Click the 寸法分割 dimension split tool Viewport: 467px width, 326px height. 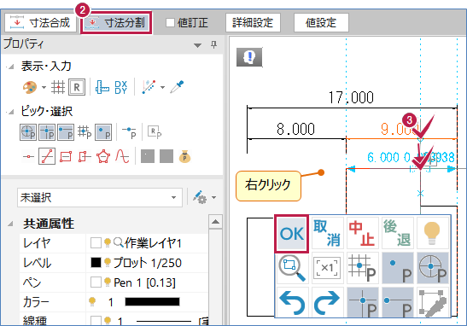click(117, 23)
